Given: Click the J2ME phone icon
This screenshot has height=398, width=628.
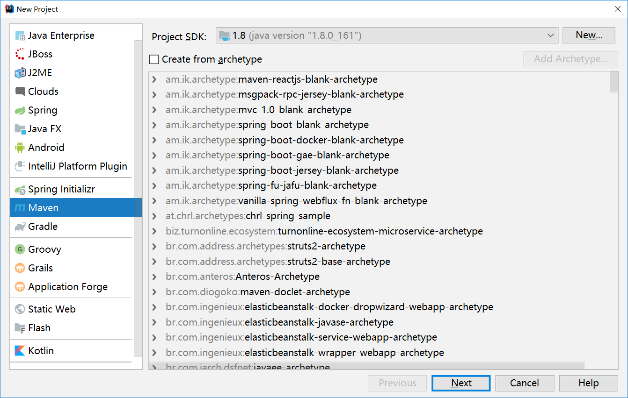Looking at the screenshot, I should click(20, 73).
